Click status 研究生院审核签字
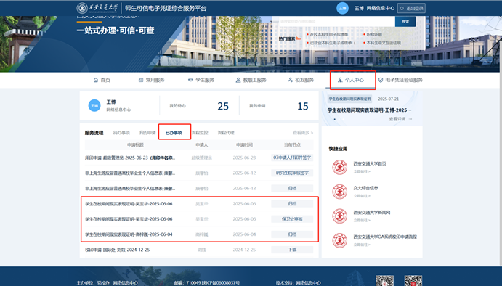This screenshot has height=286, width=502. click(x=292, y=173)
